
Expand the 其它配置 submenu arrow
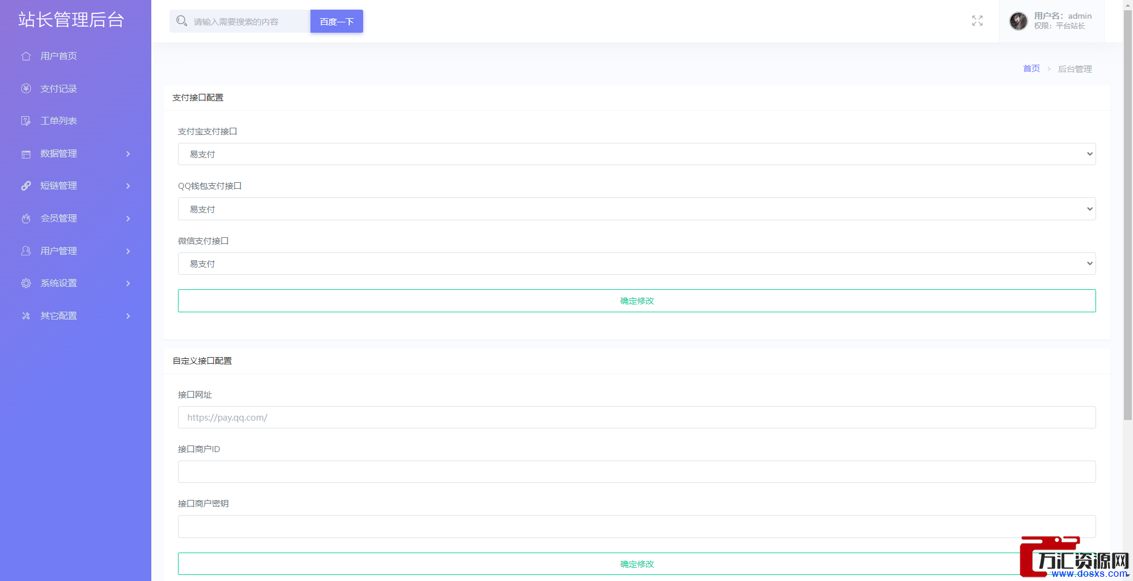(128, 316)
